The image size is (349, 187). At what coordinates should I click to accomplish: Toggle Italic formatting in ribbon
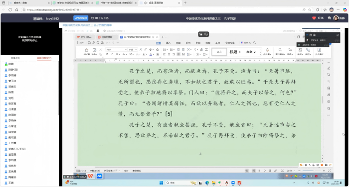(112, 54)
